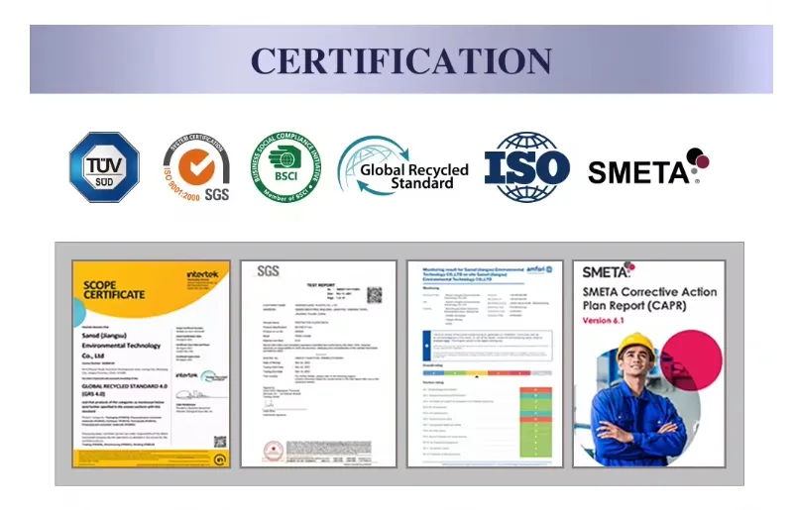This screenshot has width=794, height=510.
Task: Click the 'TEST REPORT' heading on SGS document
Action: coord(321,285)
